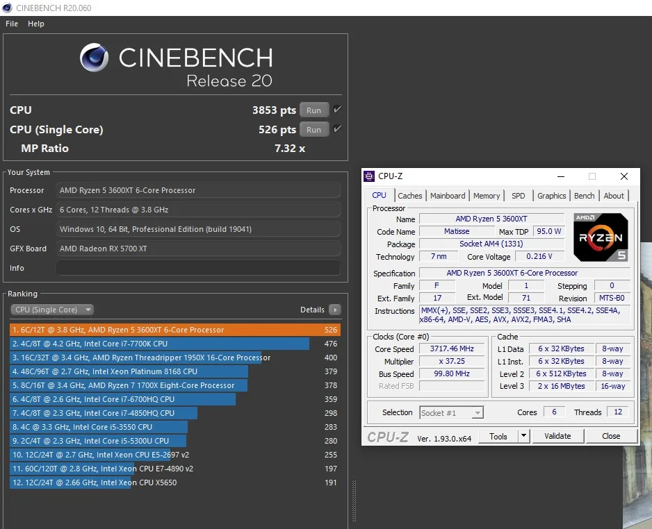Run the CPU Single Core benchmark
The height and width of the screenshot is (529, 652).
314,130
